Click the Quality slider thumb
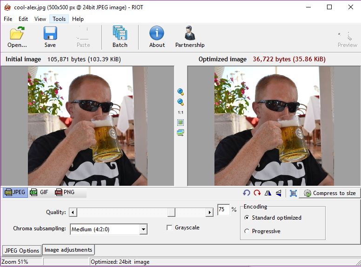361x267 pixels. pyautogui.click(x=171, y=212)
